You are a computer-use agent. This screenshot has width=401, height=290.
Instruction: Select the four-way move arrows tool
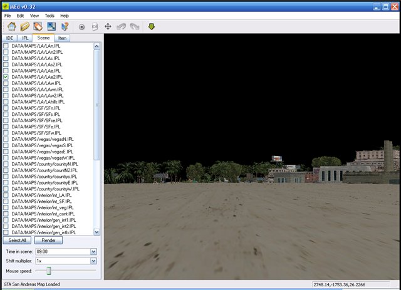pyautogui.click(x=108, y=27)
